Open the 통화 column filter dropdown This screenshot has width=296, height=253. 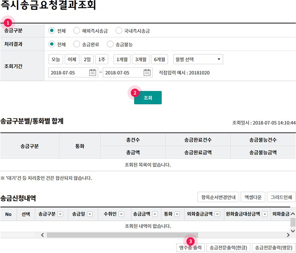pyautogui.click(x=177, y=214)
